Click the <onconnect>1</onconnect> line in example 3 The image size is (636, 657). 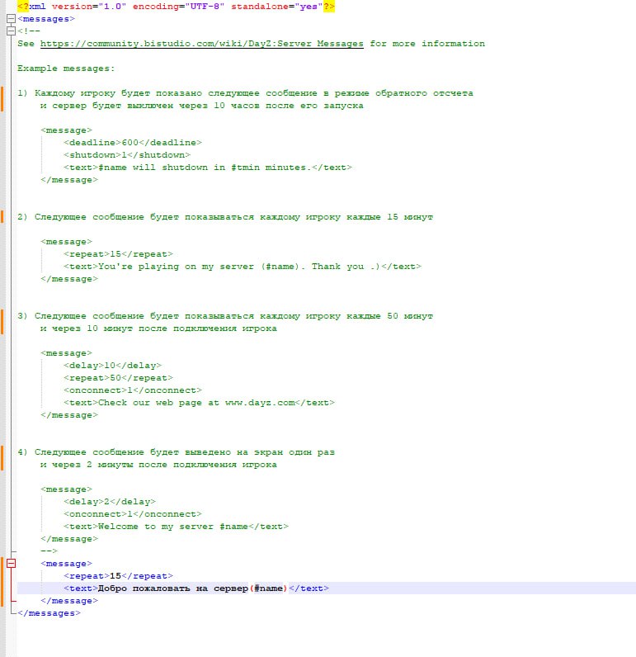[x=133, y=390]
